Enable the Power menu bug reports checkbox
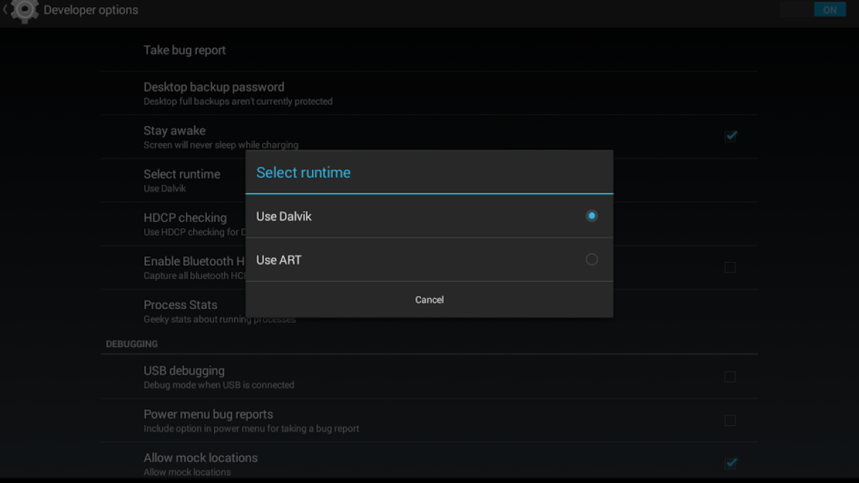The height and width of the screenshot is (483, 859). point(730,421)
